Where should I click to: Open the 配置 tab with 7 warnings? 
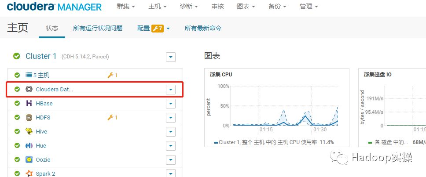click(x=153, y=28)
